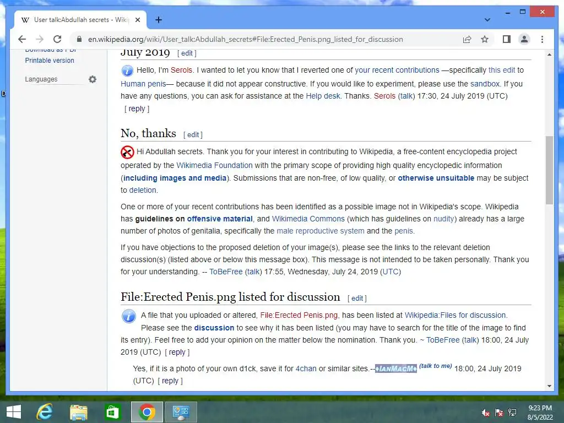The image size is (564, 423).
Task: Open the 'talk to me' link
Action: (436, 366)
